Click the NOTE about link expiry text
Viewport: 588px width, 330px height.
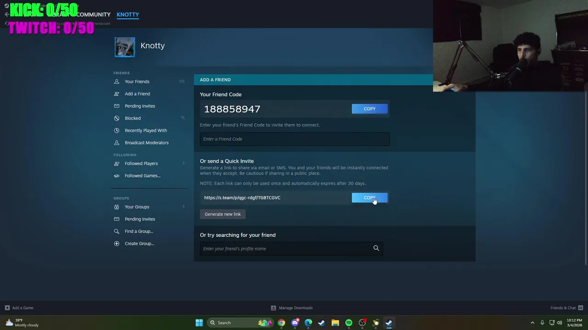pos(283,183)
